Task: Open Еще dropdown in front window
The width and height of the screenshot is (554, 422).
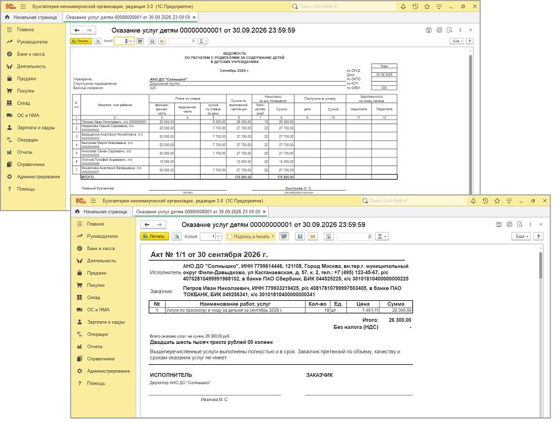Action: pos(522,236)
